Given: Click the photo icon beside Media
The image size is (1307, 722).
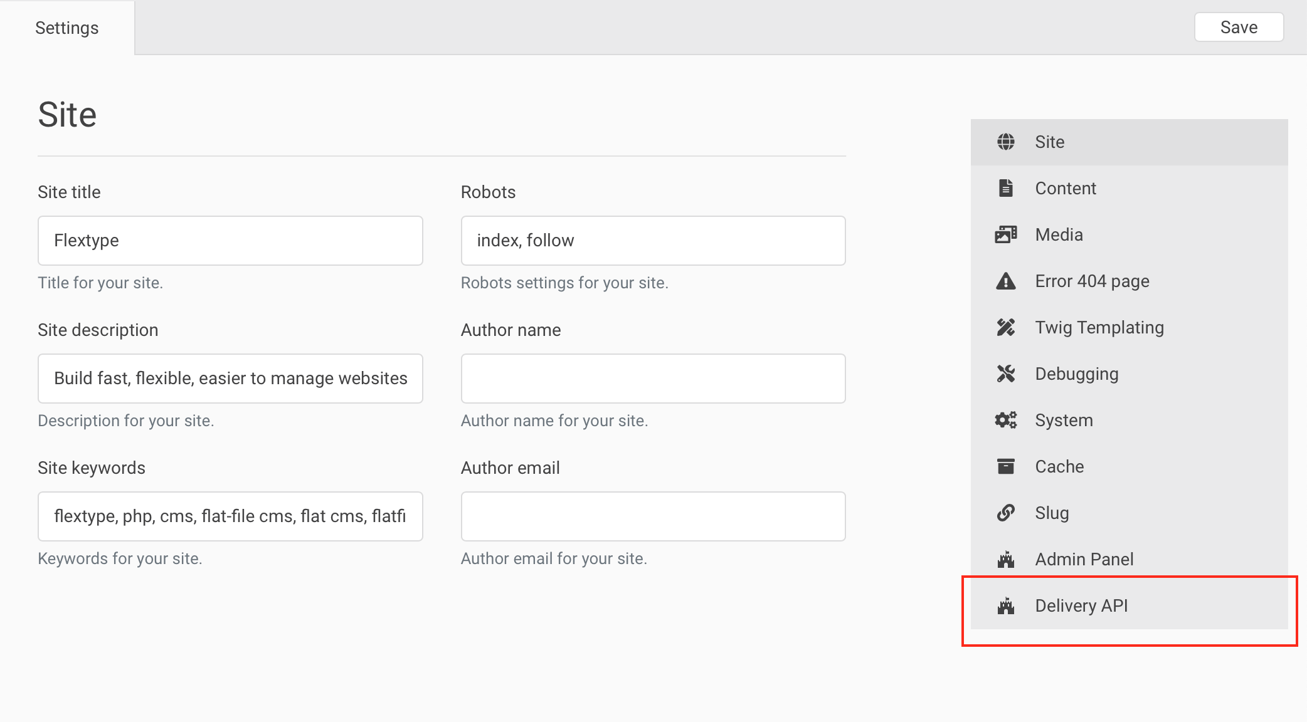Looking at the screenshot, I should tap(1006, 234).
